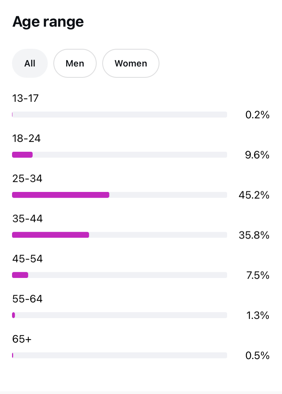Click the 18-24 age label
This screenshot has height=394, width=282.
click(26, 139)
